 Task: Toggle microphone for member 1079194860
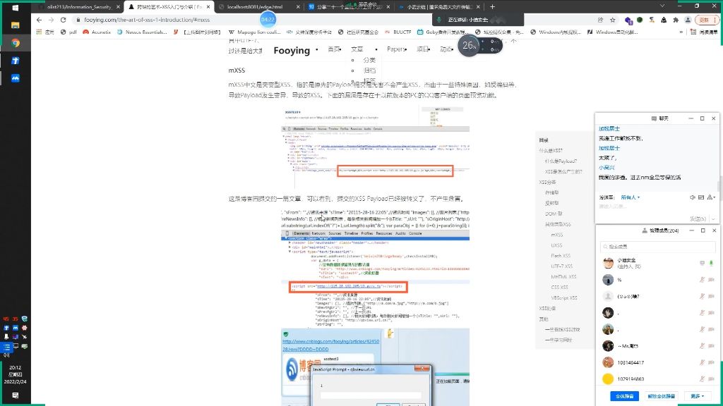pos(703,379)
